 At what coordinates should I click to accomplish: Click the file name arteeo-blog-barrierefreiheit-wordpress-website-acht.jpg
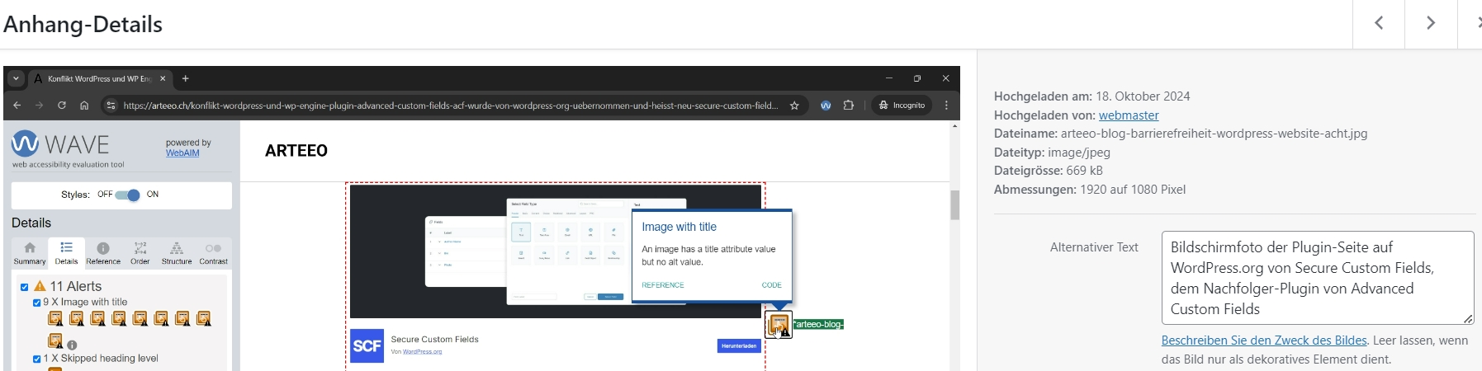coord(1214,134)
